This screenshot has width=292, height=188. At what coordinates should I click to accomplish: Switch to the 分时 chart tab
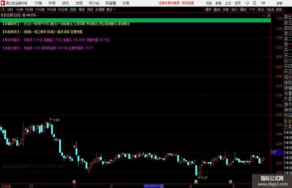[10, 10]
